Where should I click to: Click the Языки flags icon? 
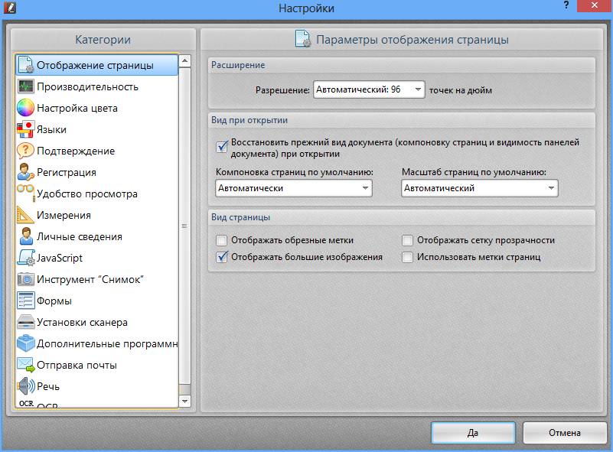(x=26, y=129)
